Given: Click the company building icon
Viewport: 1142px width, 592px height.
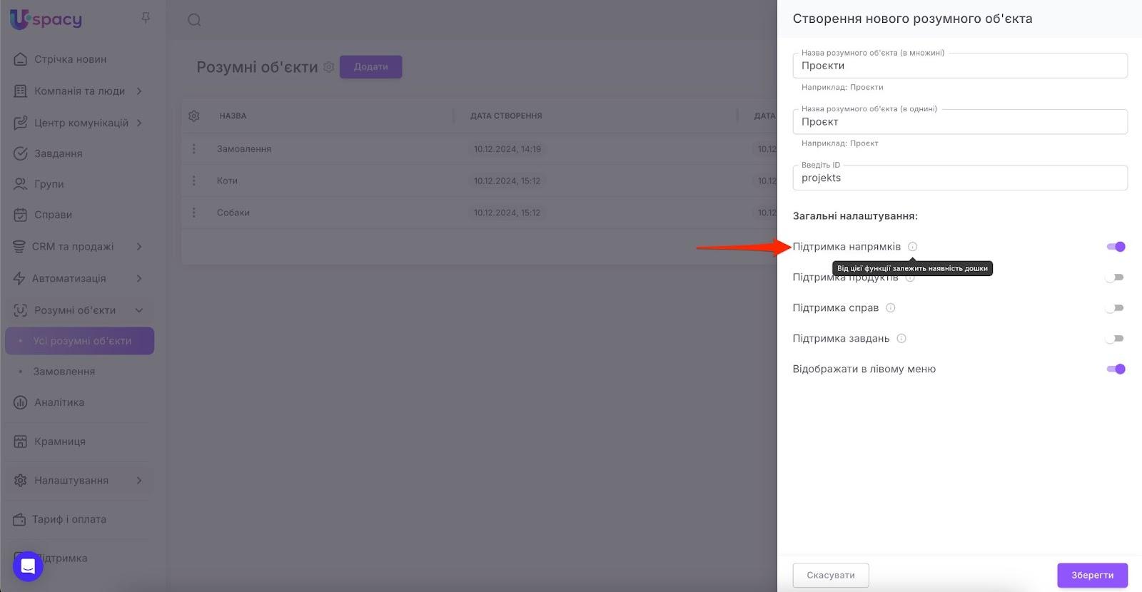Looking at the screenshot, I should (21, 91).
